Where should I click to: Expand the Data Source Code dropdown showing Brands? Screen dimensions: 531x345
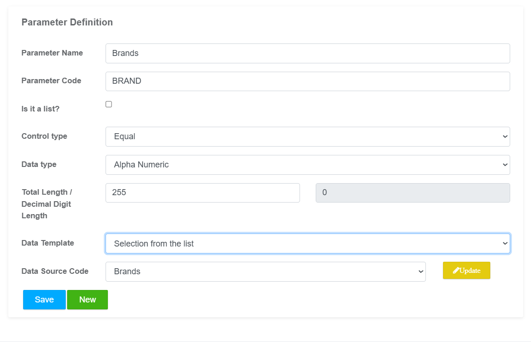265,272
